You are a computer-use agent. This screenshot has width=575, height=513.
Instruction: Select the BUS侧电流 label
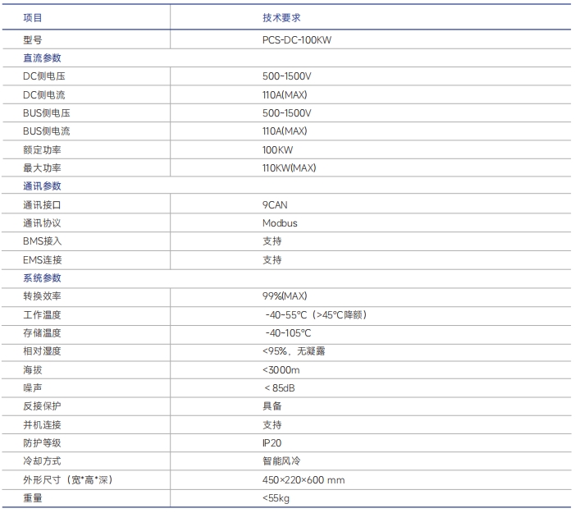(x=47, y=131)
